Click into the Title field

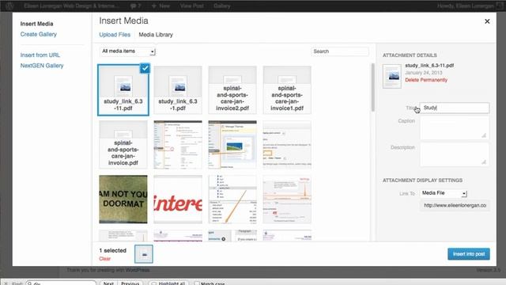(455, 108)
